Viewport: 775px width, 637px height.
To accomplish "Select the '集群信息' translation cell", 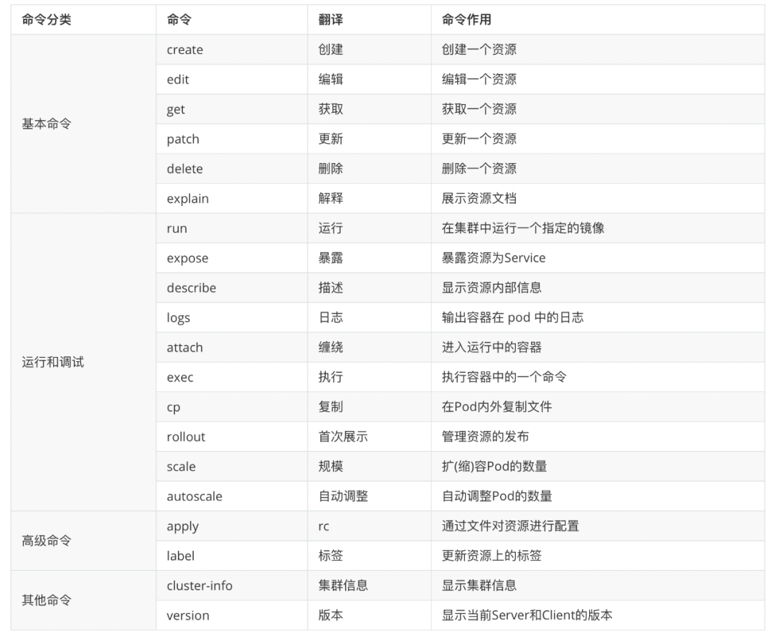I will pyautogui.click(x=370, y=585).
